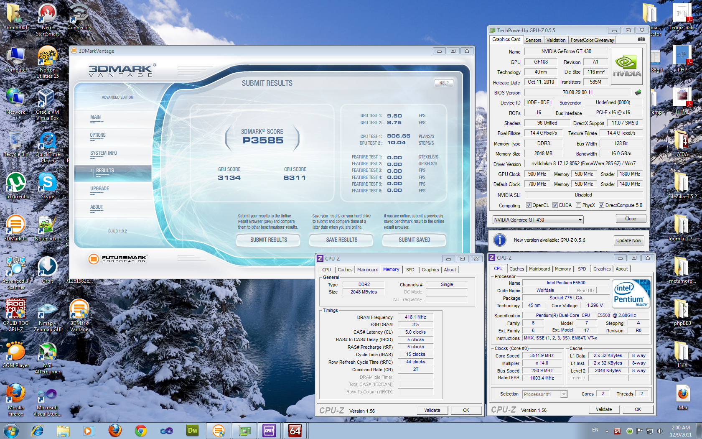Switch to the Sensors tab in GPU-Z
Image resolution: width=702 pixels, height=439 pixels.
(533, 40)
